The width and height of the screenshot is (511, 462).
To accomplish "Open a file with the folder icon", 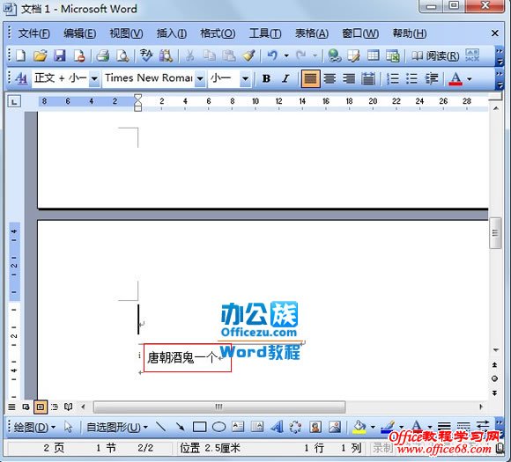I will (x=40, y=55).
